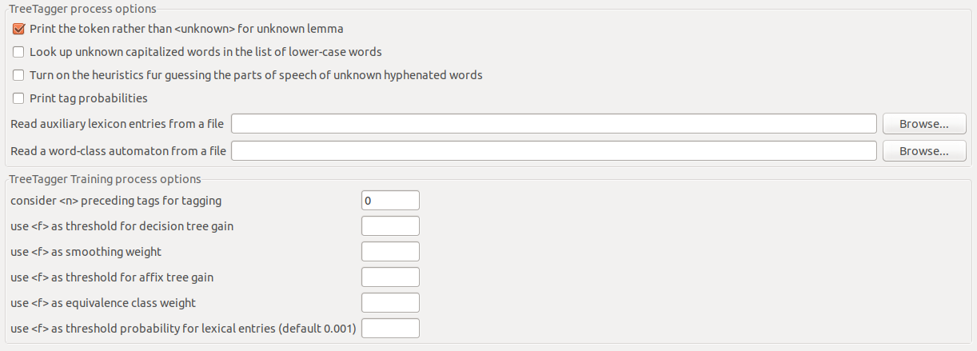Uncheck Print the token for unknown lemma
Viewport: 977px width, 351px height.
pos(19,29)
